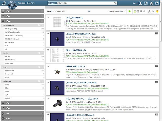Click the File extension search icon

(x=39, y=25)
